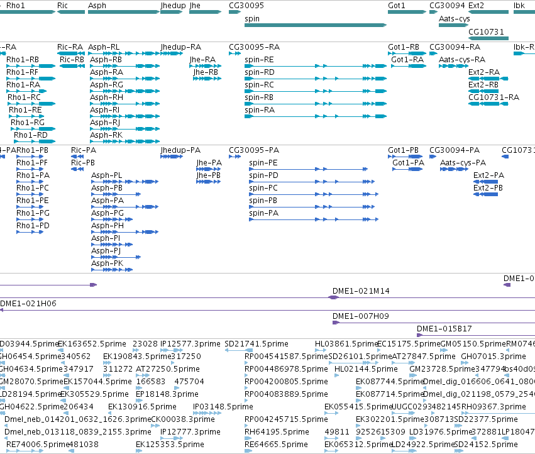Image resolution: width=535 pixels, height=454 pixels.
Task: Select EST EP18148.3prime
Action: pos(139,401)
